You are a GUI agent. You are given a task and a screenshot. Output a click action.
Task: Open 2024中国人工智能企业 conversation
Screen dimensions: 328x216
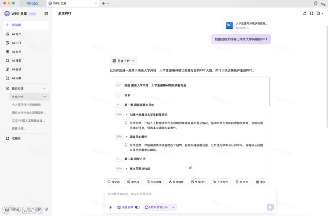[x=28, y=120]
